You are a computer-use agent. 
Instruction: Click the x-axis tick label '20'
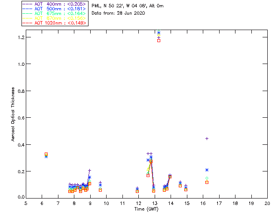pos(267,203)
